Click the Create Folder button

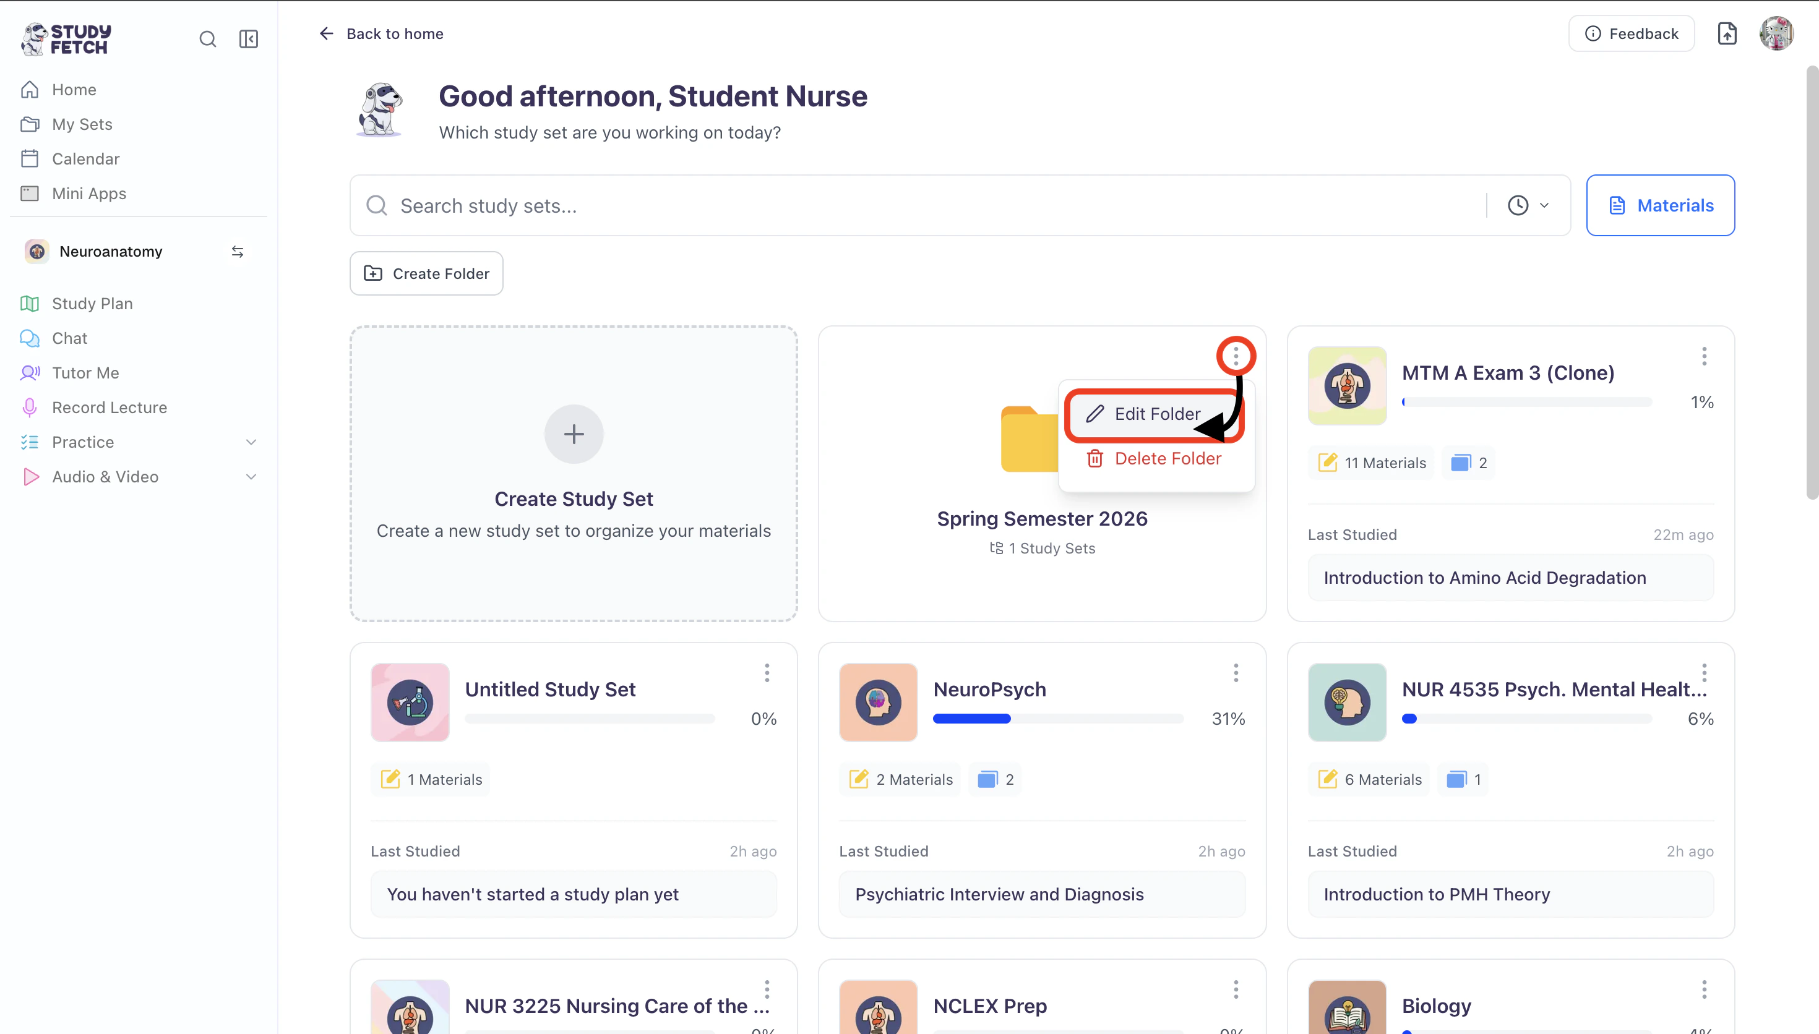[426, 273]
